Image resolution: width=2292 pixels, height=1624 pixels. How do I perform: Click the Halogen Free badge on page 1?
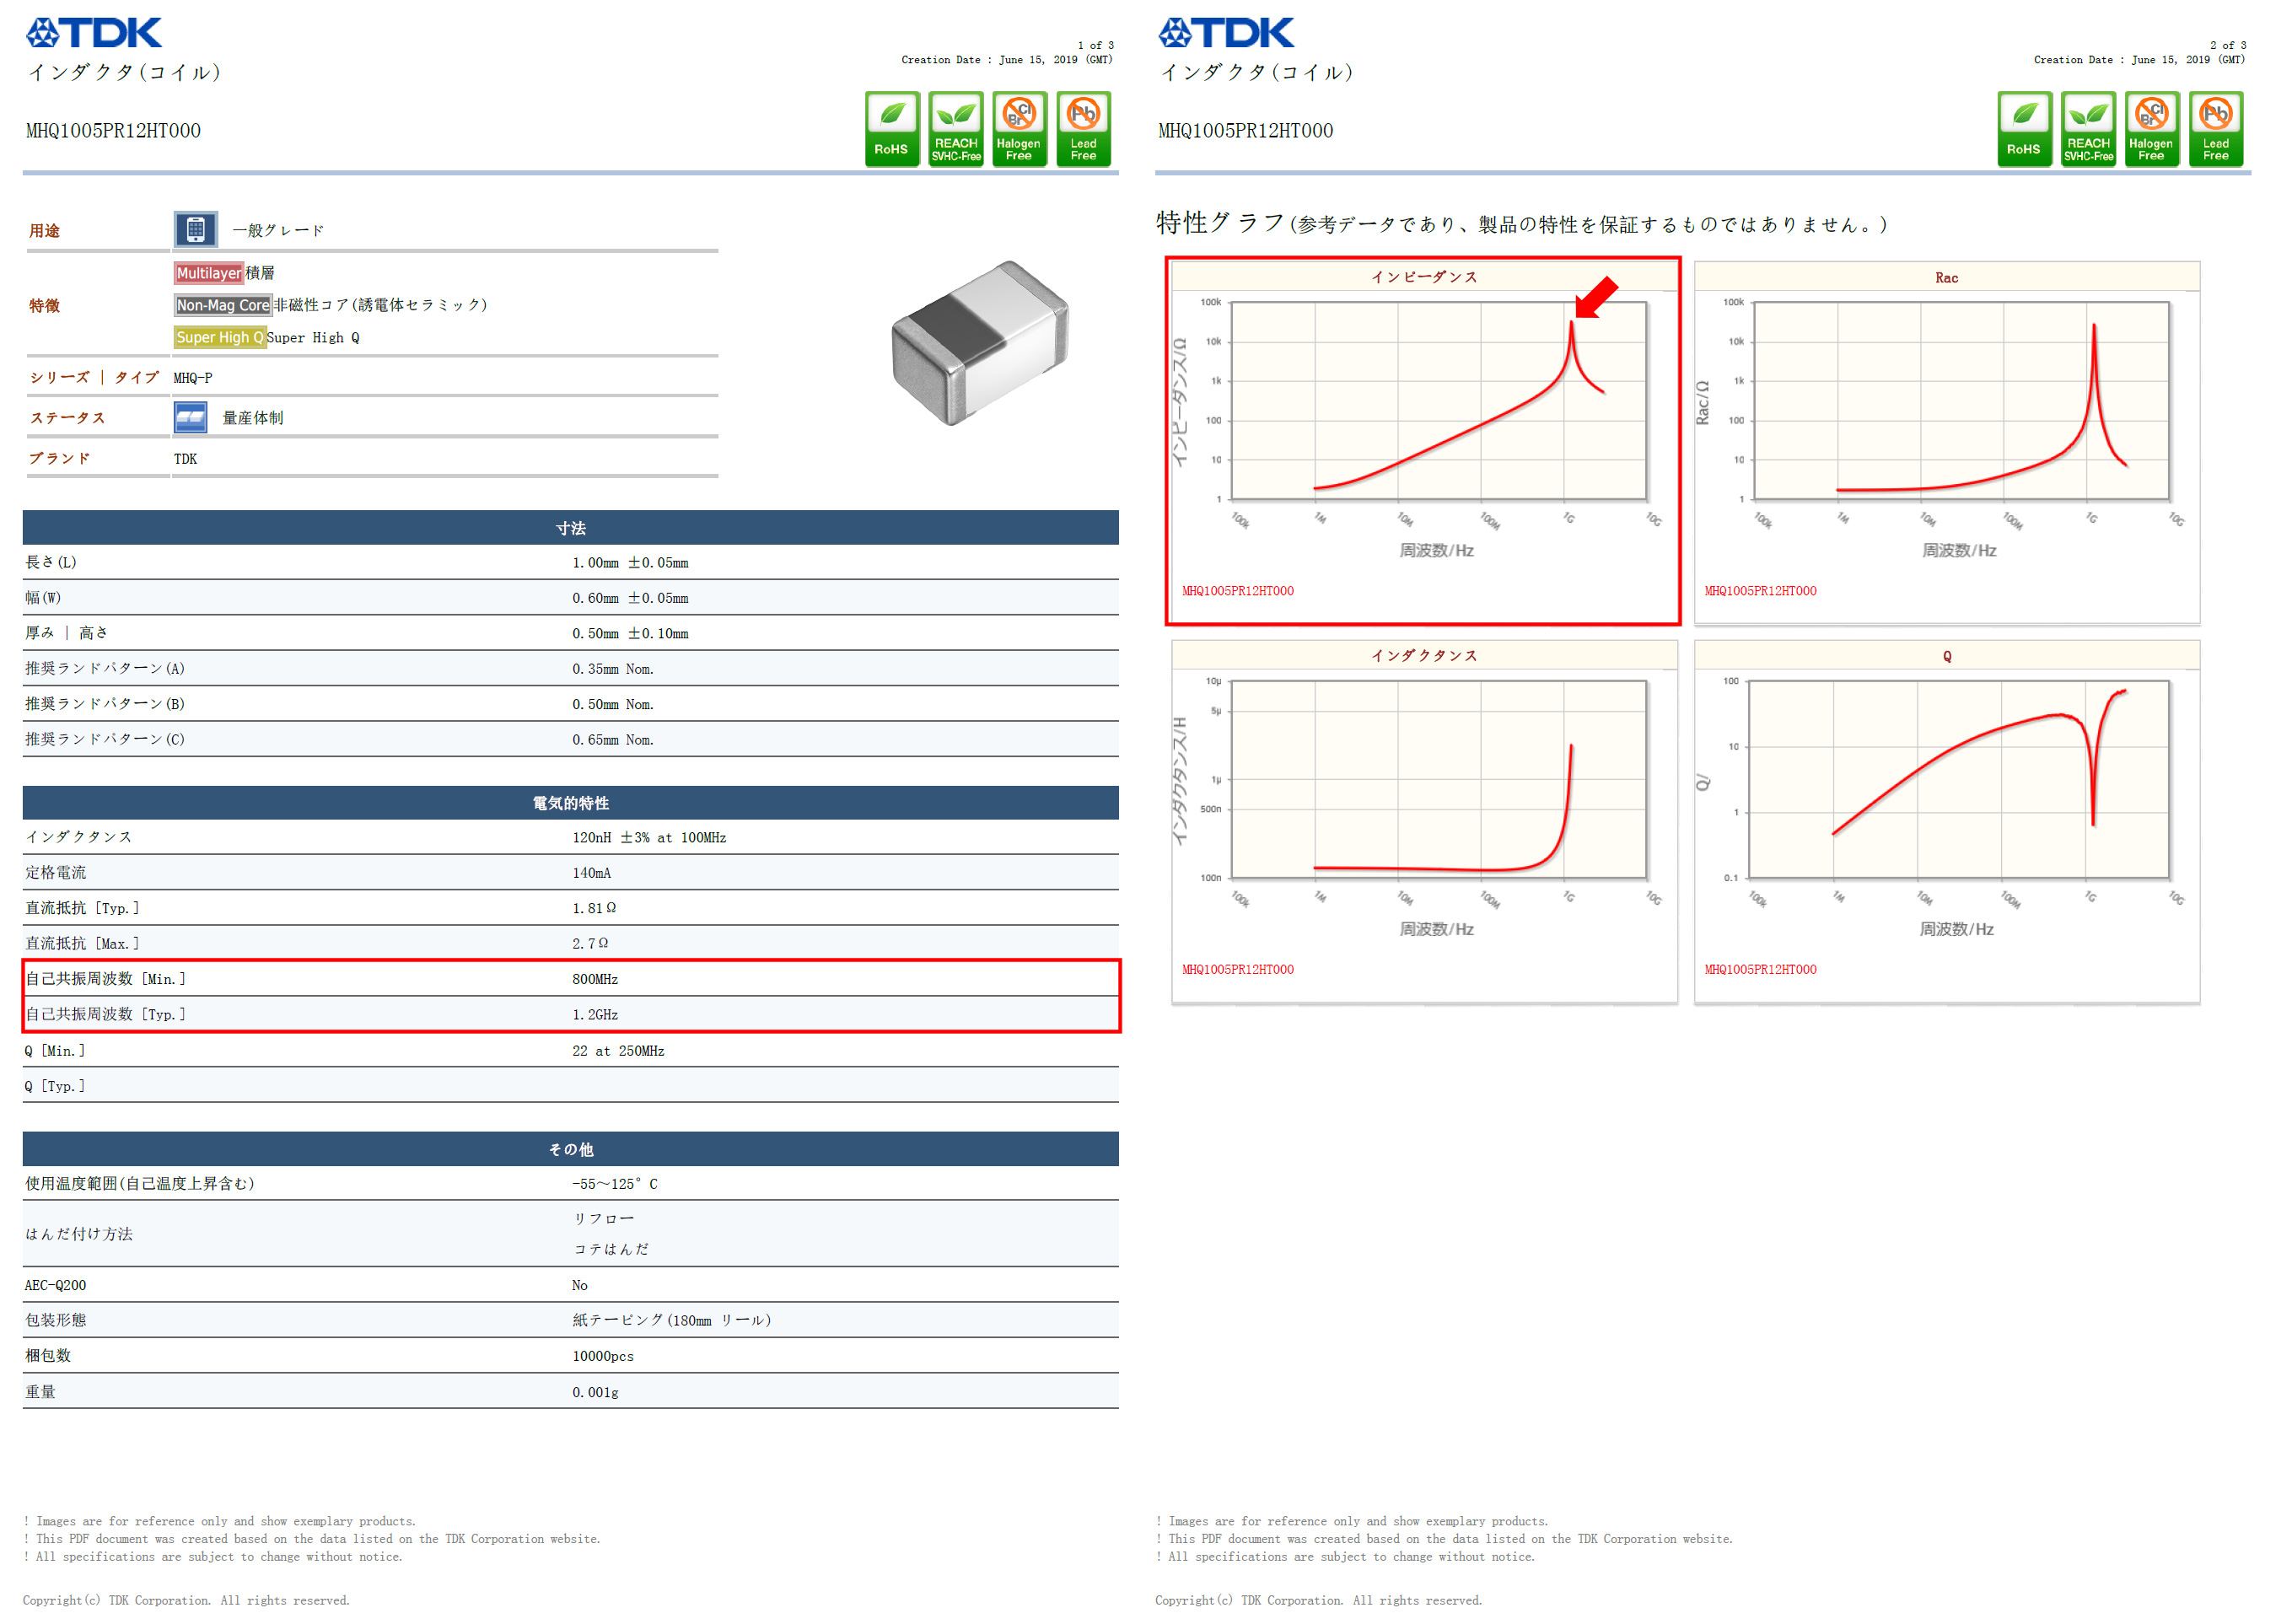tap(1020, 129)
